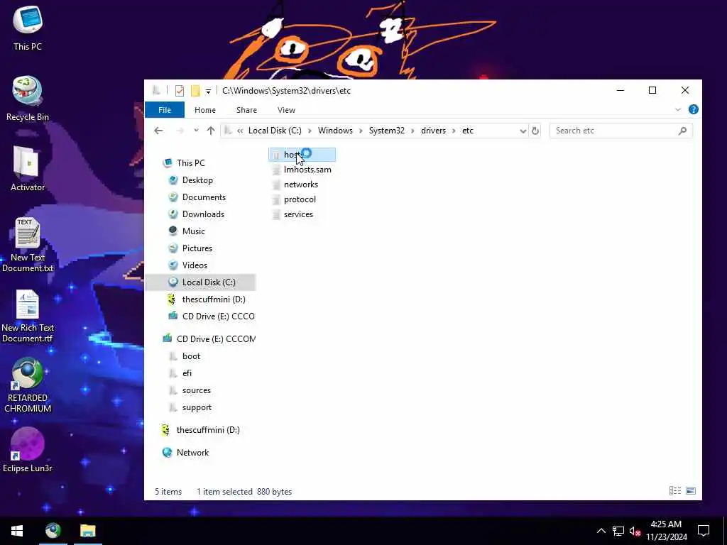Go up one folder level
This screenshot has height=545, width=727.
pyautogui.click(x=211, y=131)
